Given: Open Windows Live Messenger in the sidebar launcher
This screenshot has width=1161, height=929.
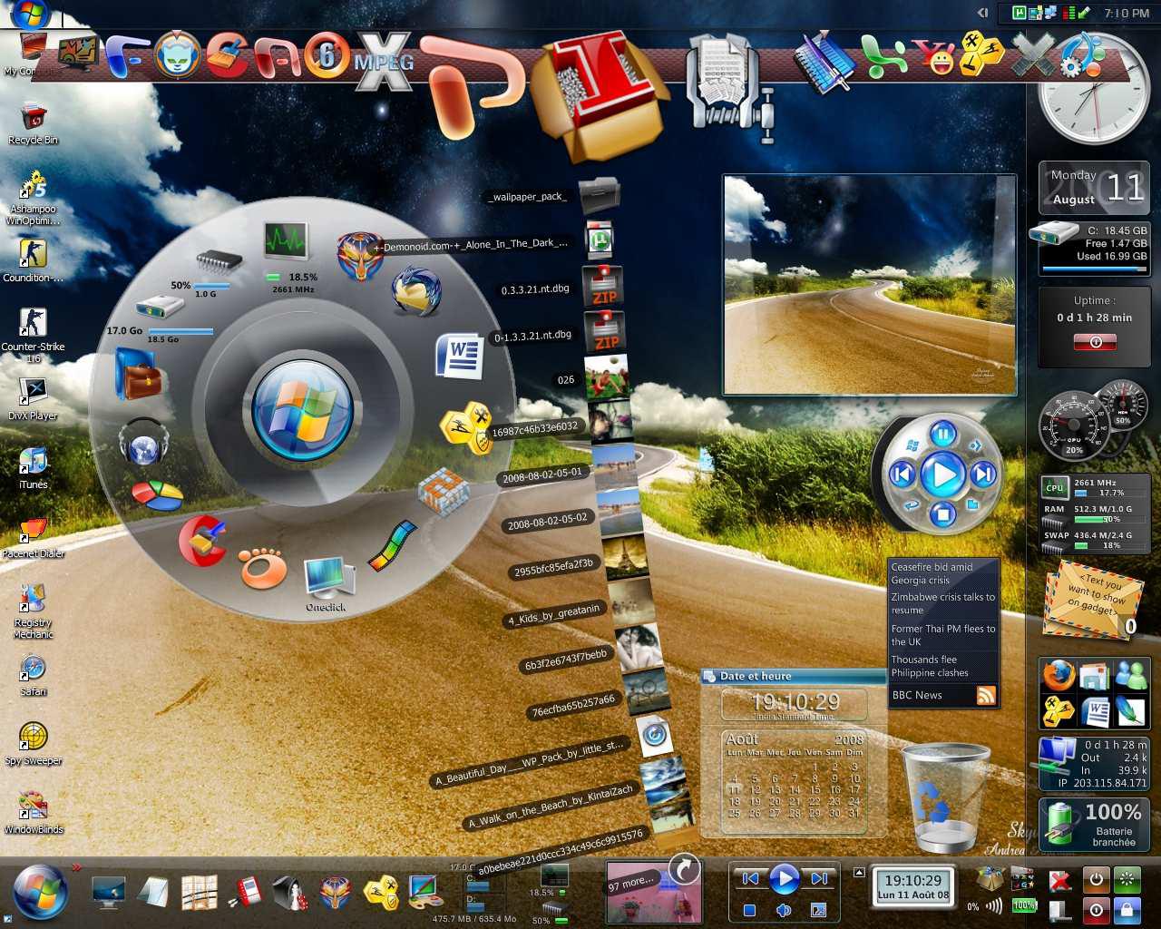Looking at the screenshot, I should point(1130,676).
